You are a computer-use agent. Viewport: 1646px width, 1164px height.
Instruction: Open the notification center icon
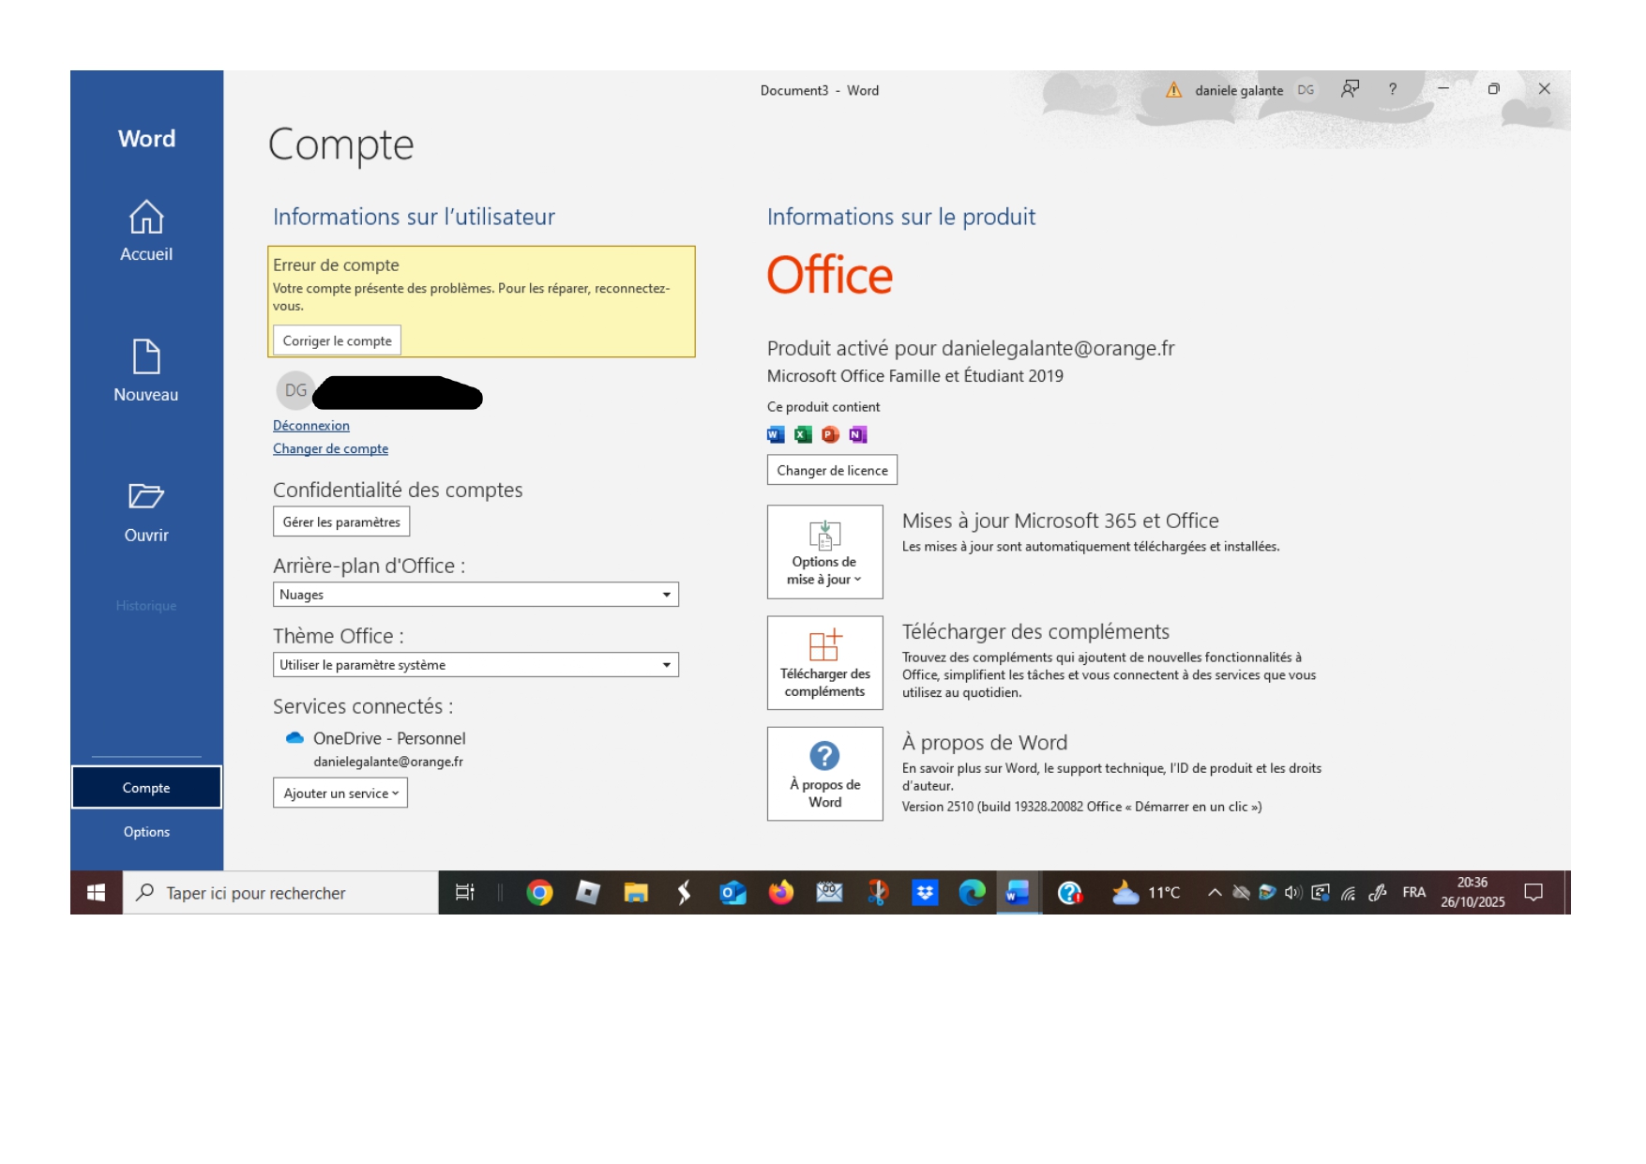click(x=1533, y=893)
